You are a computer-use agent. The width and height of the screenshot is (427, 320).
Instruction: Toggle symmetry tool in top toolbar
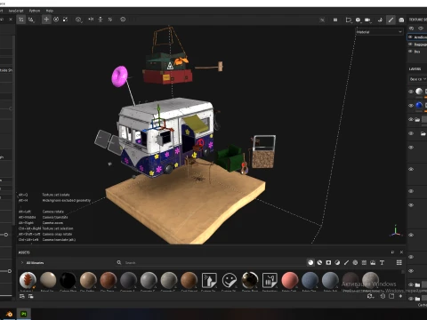(x=21, y=20)
